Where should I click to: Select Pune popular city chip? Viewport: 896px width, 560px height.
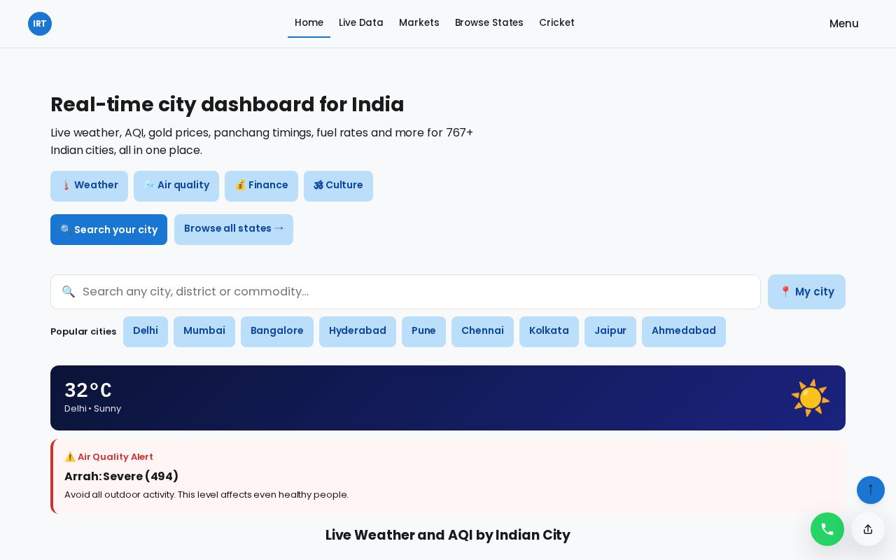(x=423, y=332)
